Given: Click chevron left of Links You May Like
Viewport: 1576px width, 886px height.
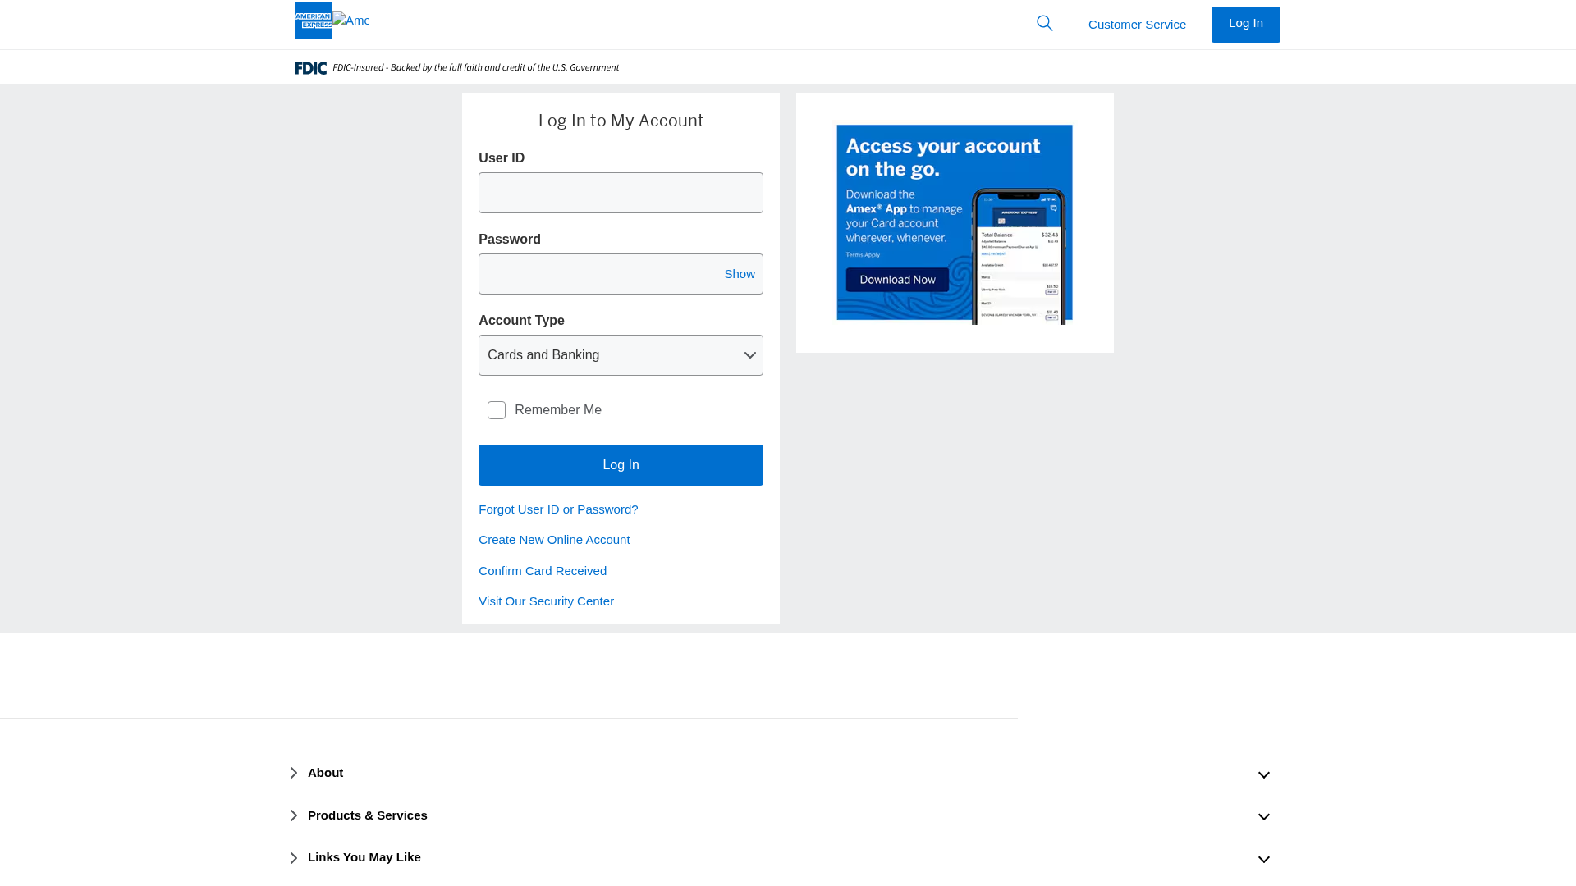Looking at the screenshot, I should coord(294,858).
